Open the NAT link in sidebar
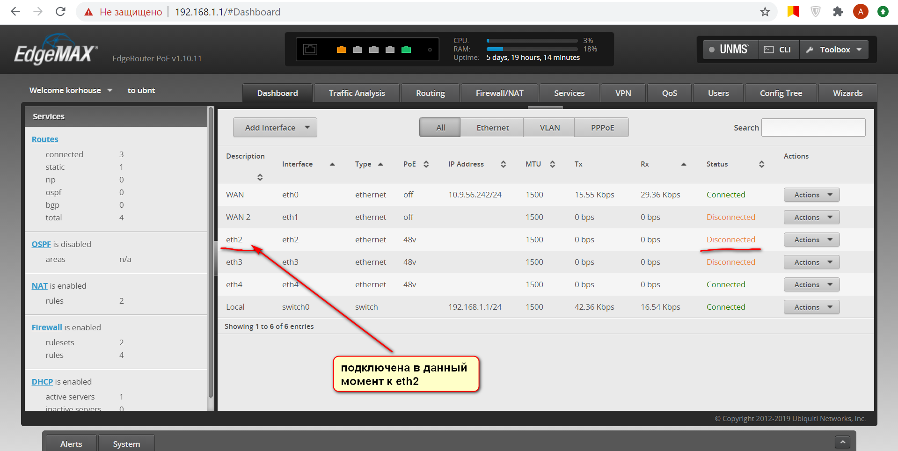This screenshot has width=898, height=451. pyautogui.click(x=40, y=286)
